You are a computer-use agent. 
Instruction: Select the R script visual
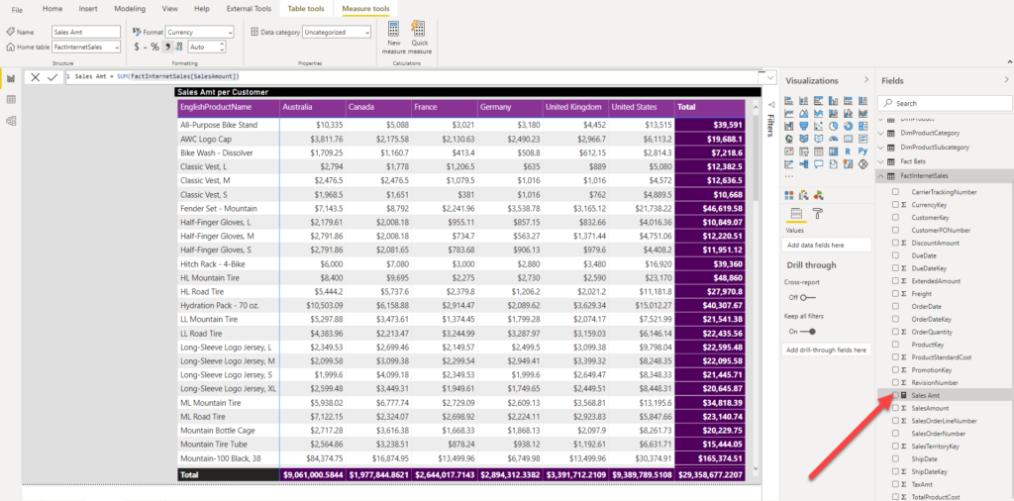pyautogui.click(x=848, y=151)
